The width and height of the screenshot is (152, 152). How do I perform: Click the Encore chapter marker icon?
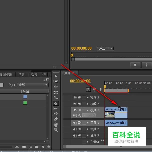point(94,89)
